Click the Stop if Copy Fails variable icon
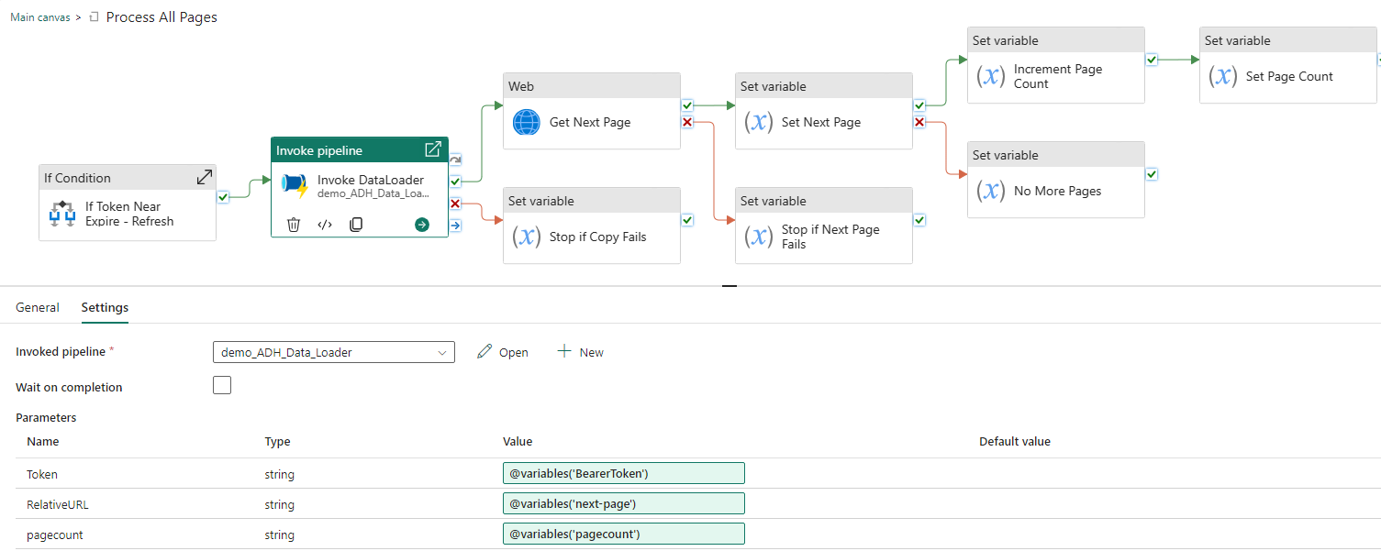The width and height of the screenshot is (1381, 551). coord(526,237)
